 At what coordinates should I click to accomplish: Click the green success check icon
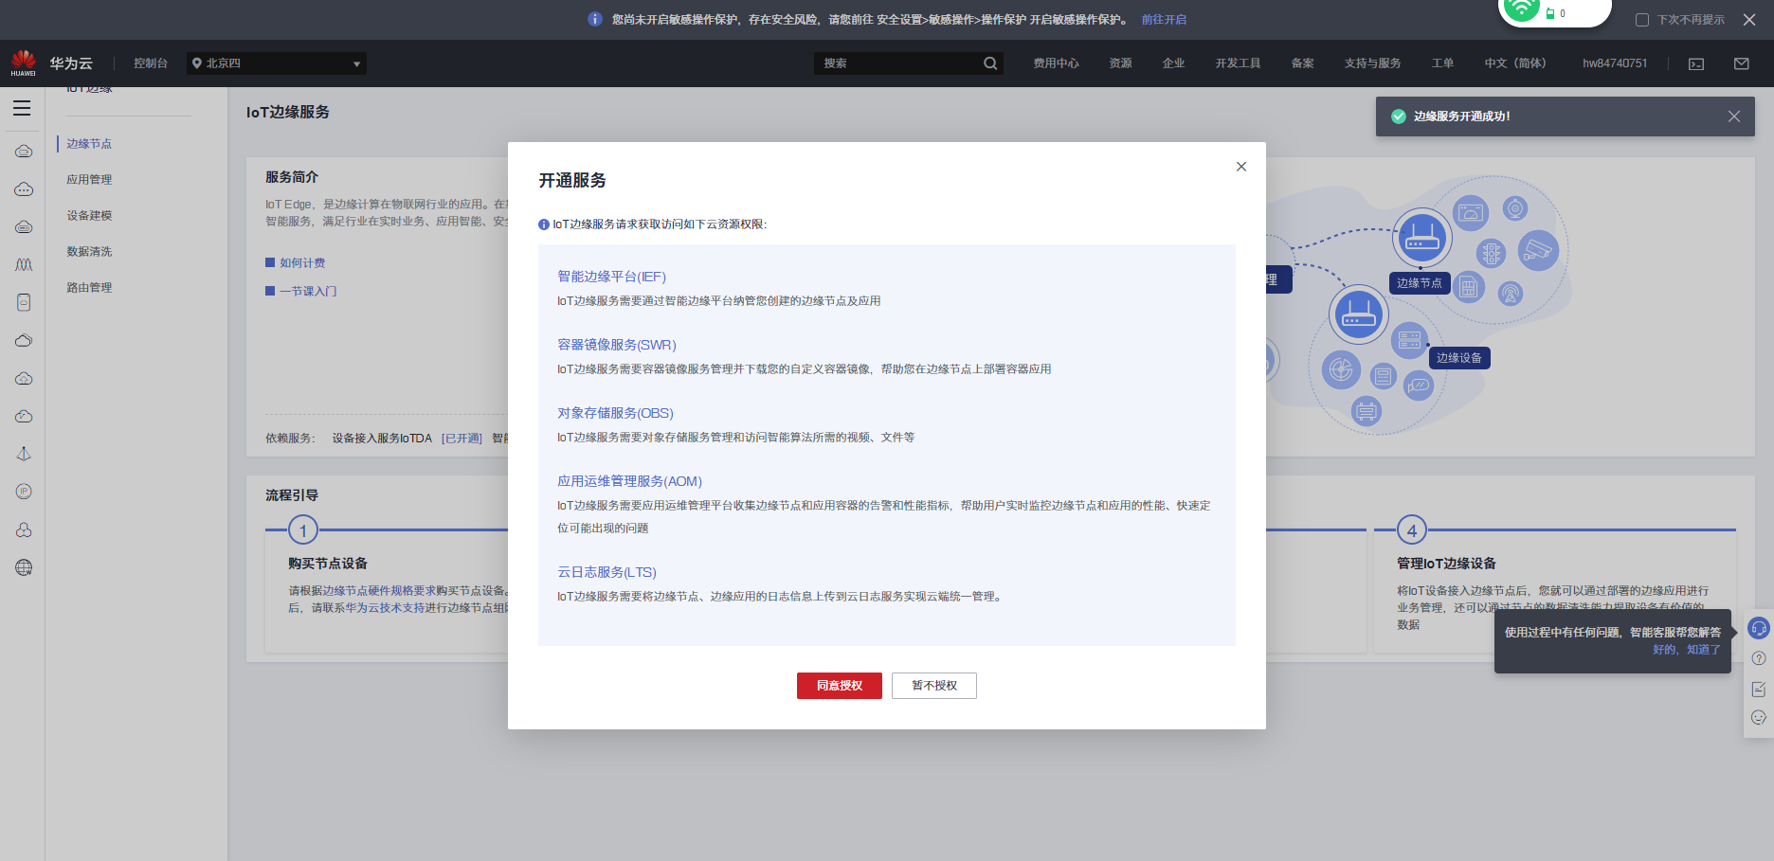1399,117
